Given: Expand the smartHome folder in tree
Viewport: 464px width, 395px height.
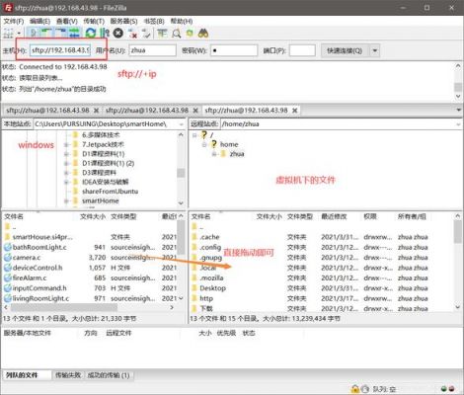Looking at the screenshot, I should (x=66, y=200).
